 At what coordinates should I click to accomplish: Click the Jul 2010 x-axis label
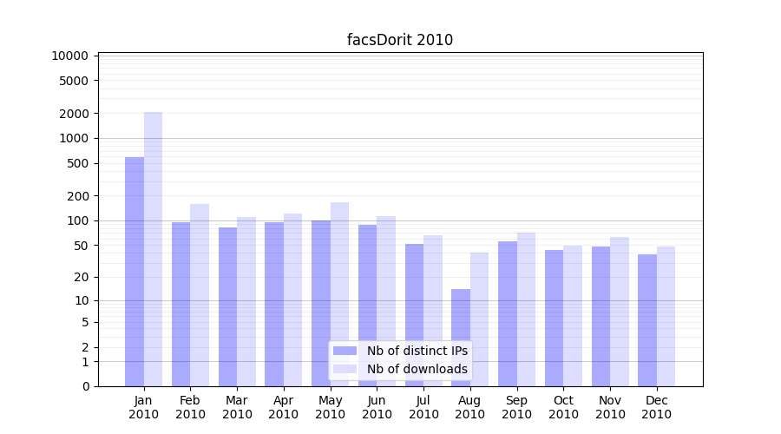pyautogui.click(x=423, y=407)
